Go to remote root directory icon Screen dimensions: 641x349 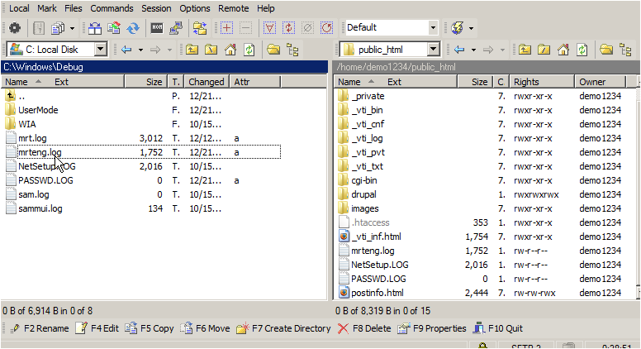pyautogui.click(x=544, y=50)
